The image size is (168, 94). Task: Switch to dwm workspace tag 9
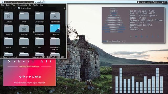(27, 2)
